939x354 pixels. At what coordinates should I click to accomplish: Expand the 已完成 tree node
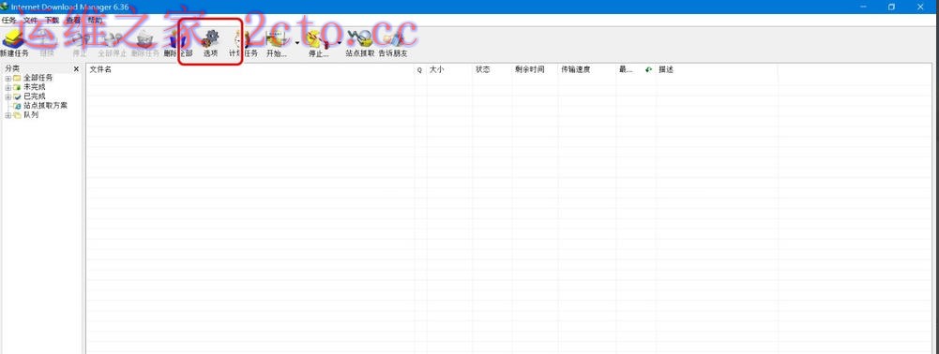pyautogui.click(x=8, y=96)
